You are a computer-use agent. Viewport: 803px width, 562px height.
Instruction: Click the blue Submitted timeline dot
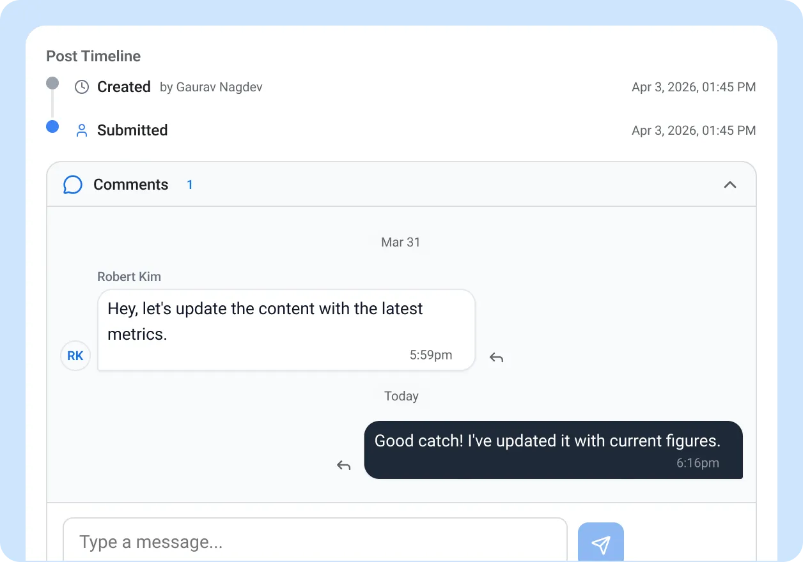pos(52,126)
